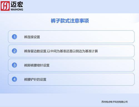Select the 裤脚裤腰缩针设置 text
This screenshot has width=139, height=107.
(37, 65)
